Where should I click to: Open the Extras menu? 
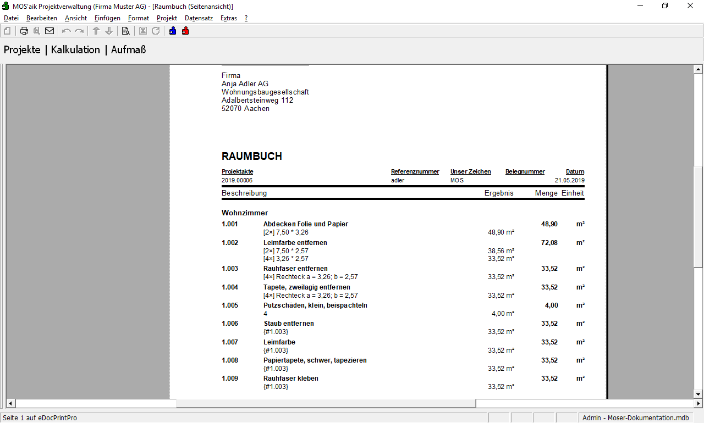coord(229,18)
